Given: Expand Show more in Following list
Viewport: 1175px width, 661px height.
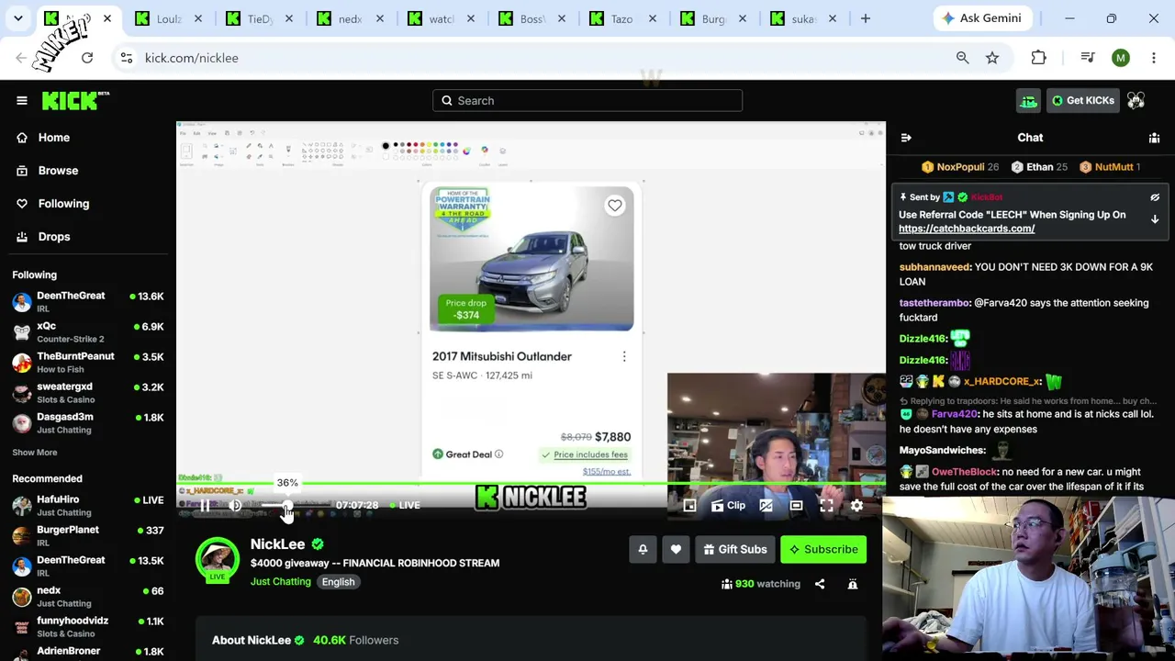Looking at the screenshot, I should [34, 453].
